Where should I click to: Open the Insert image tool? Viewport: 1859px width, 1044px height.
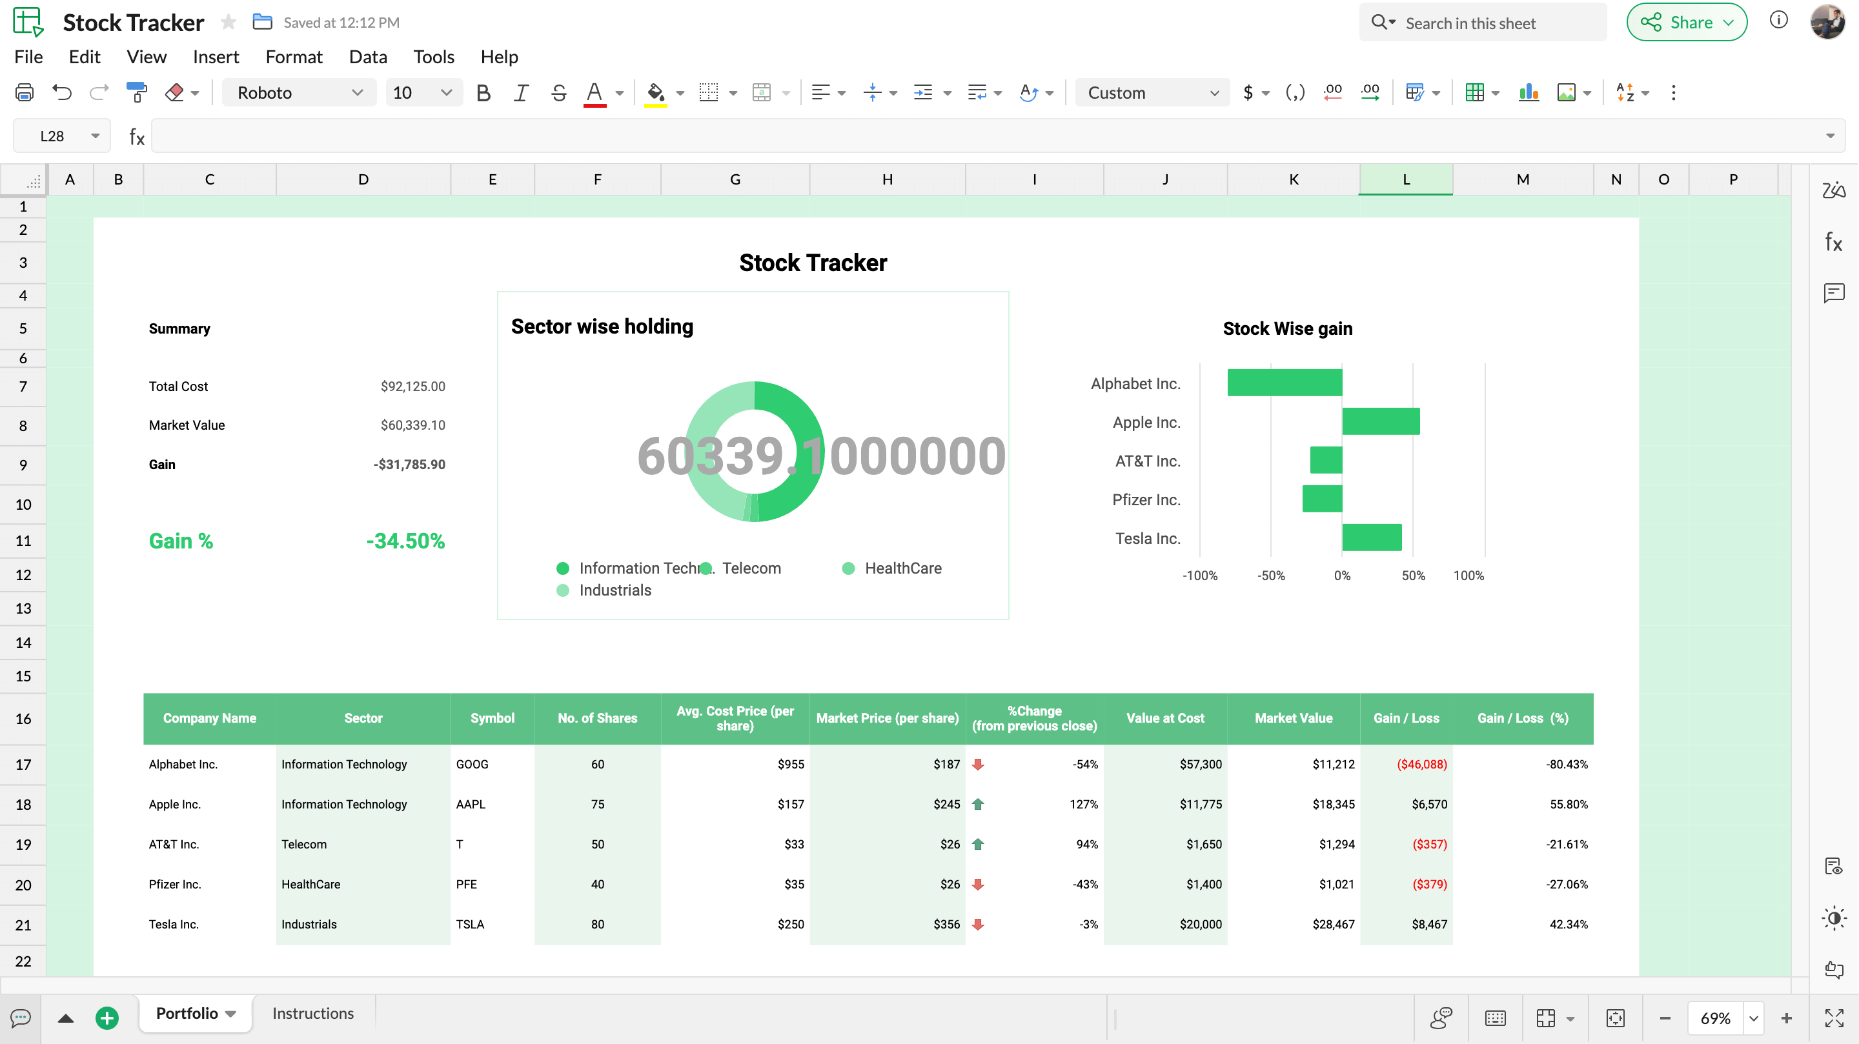click(1567, 92)
